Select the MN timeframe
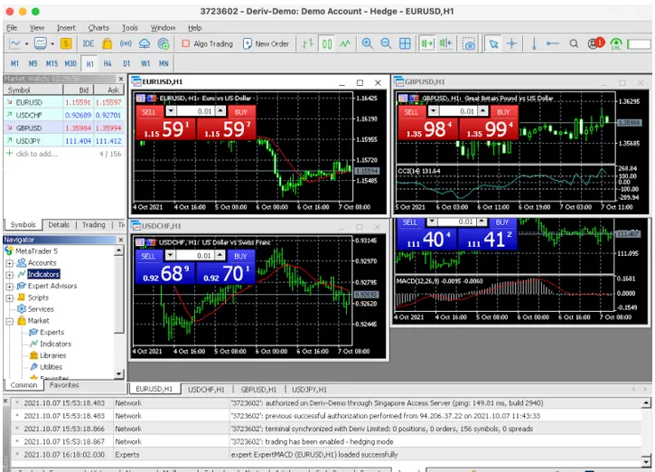The width and height of the screenshot is (655, 472). [x=164, y=63]
